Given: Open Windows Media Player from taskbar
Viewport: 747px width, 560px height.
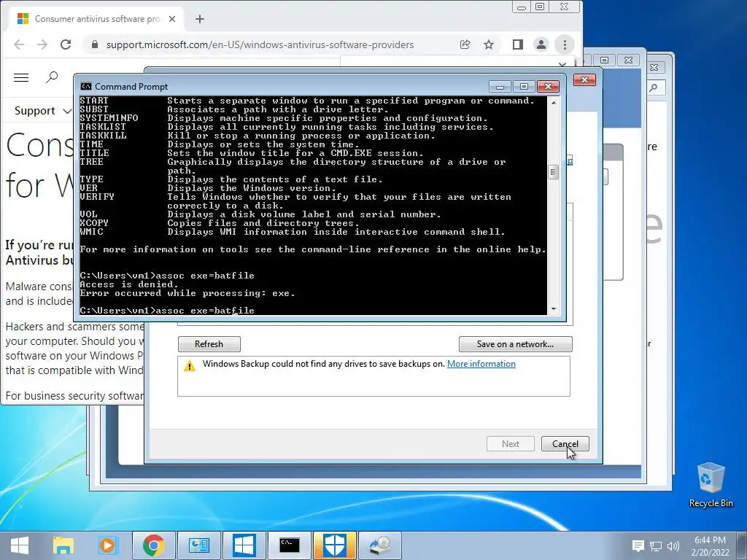Looking at the screenshot, I should (x=108, y=545).
